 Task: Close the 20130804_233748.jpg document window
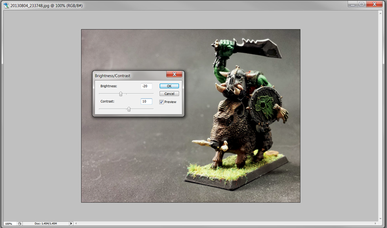click(375, 4)
